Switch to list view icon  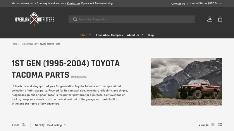click(x=213, y=125)
